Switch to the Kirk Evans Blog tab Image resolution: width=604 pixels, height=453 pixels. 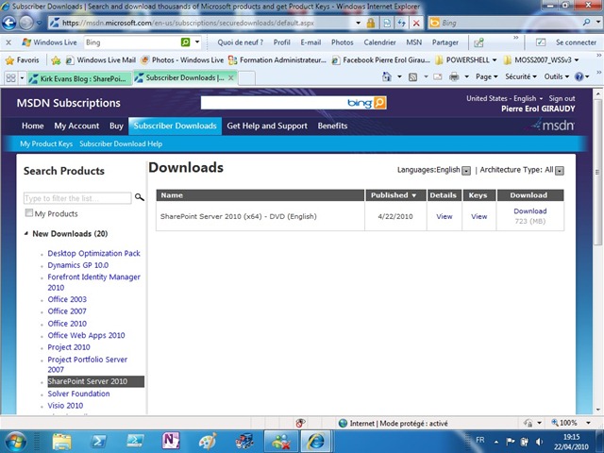tap(80, 78)
